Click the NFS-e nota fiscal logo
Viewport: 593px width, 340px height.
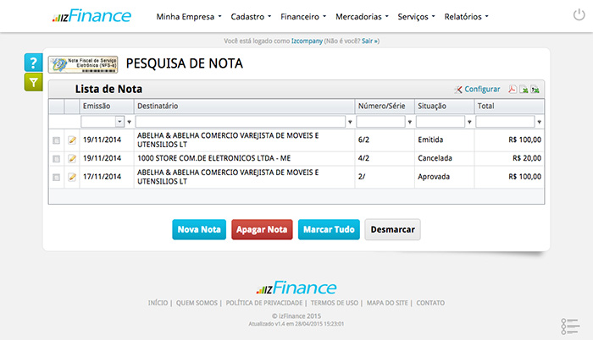pyautogui.click(x=83, y=64)
